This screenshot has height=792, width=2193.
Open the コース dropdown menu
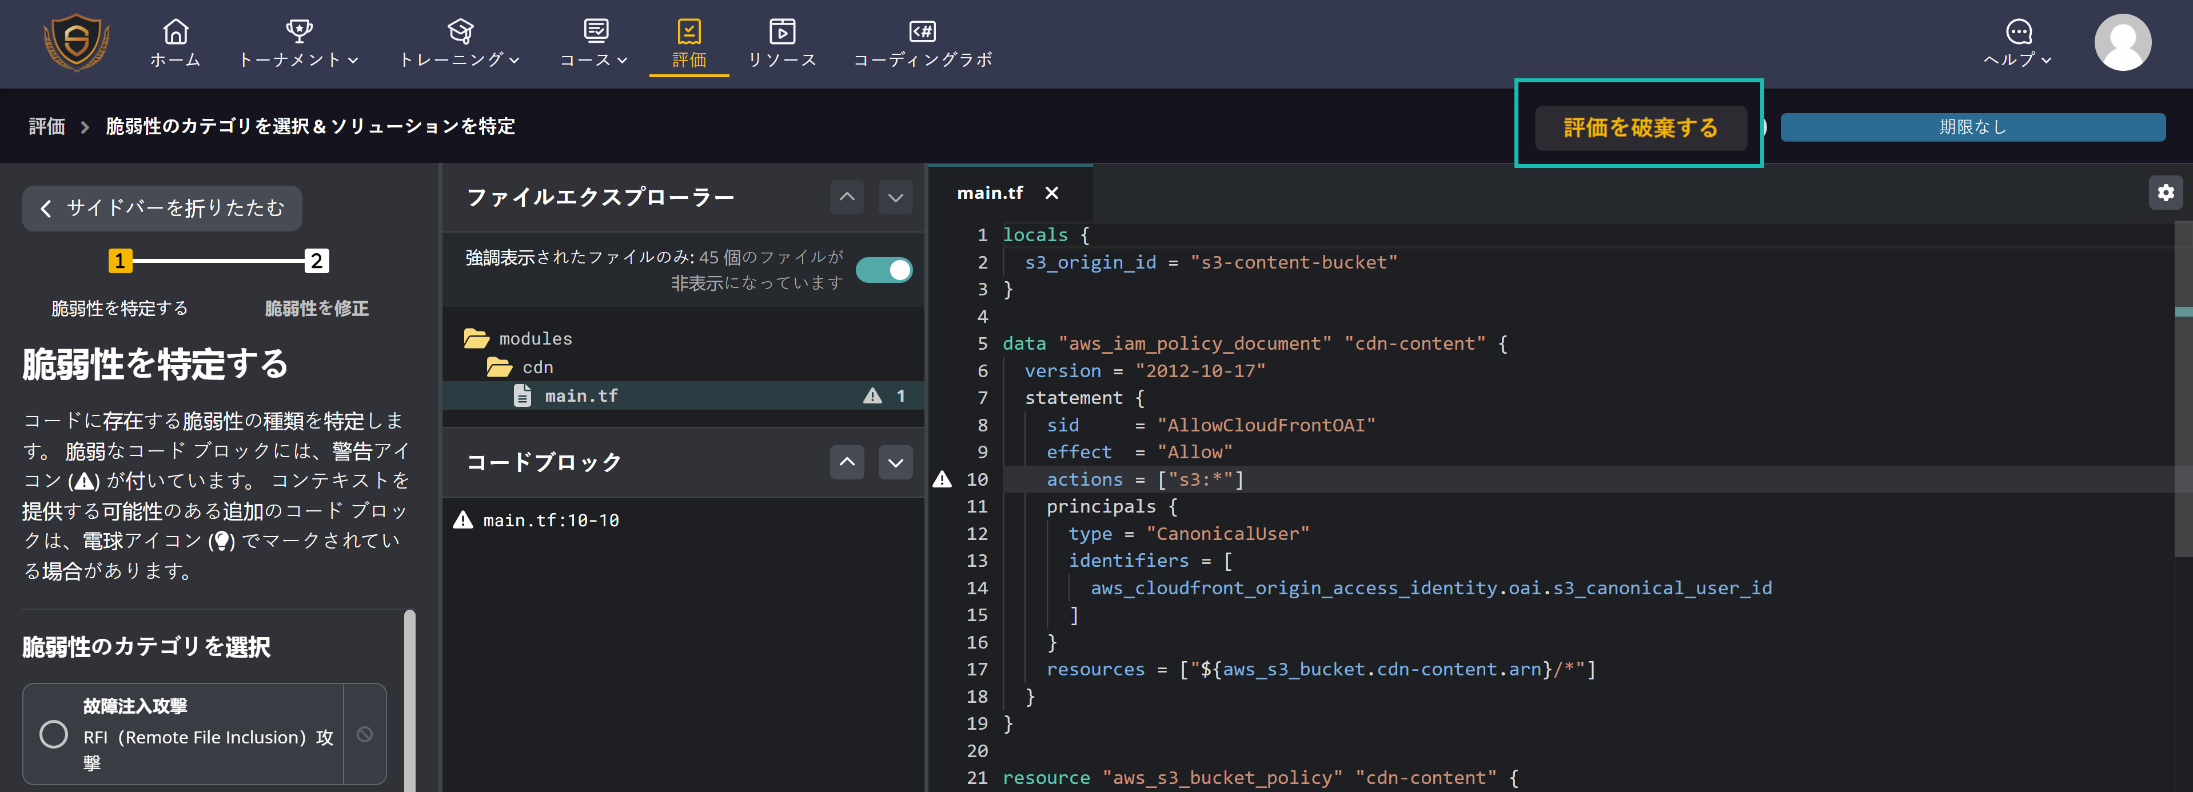(594, 43)
